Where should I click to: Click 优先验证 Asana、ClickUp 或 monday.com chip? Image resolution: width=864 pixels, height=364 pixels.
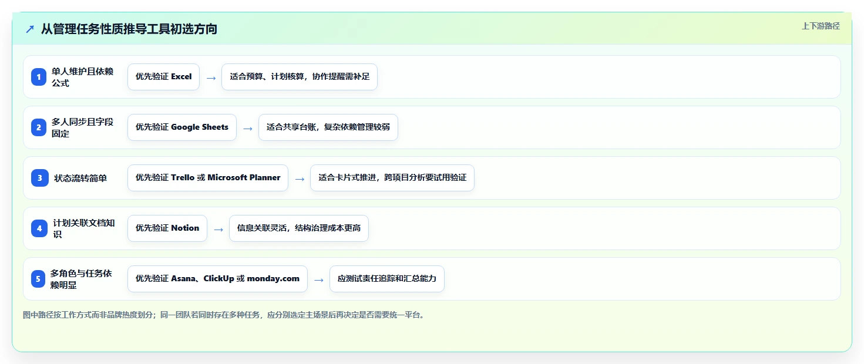[x=217, y=279]
